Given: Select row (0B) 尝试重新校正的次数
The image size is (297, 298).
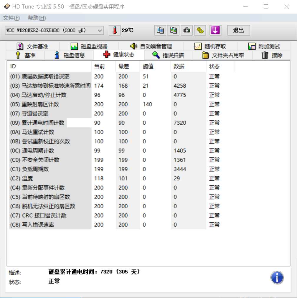Looking at the screenshot, I should point(122,141).
